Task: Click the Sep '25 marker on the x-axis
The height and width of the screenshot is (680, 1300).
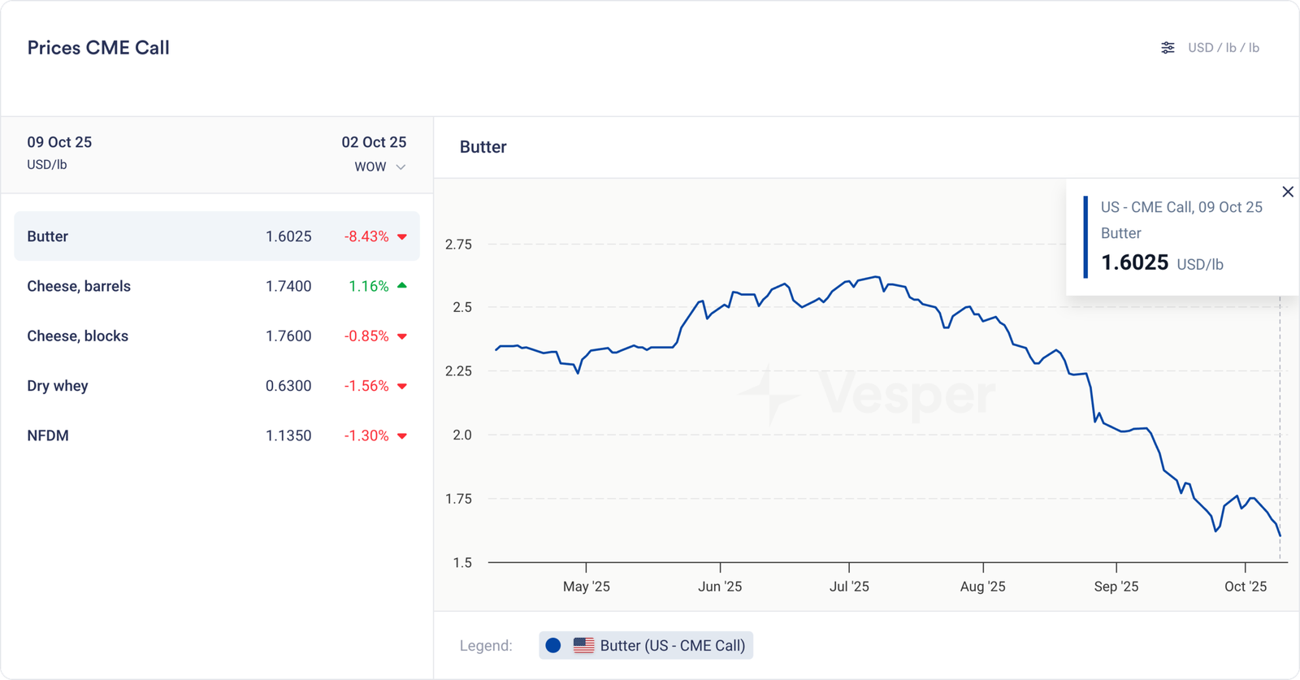Action: (1116, 586)
